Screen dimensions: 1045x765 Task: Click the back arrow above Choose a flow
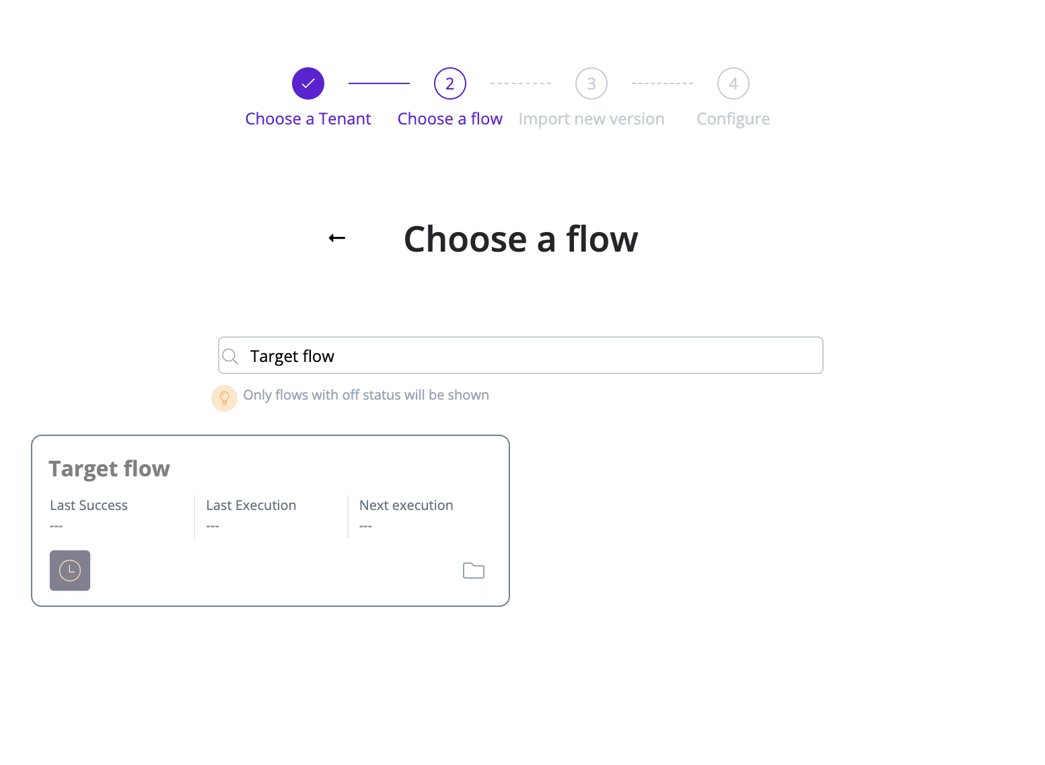(336, 238)
